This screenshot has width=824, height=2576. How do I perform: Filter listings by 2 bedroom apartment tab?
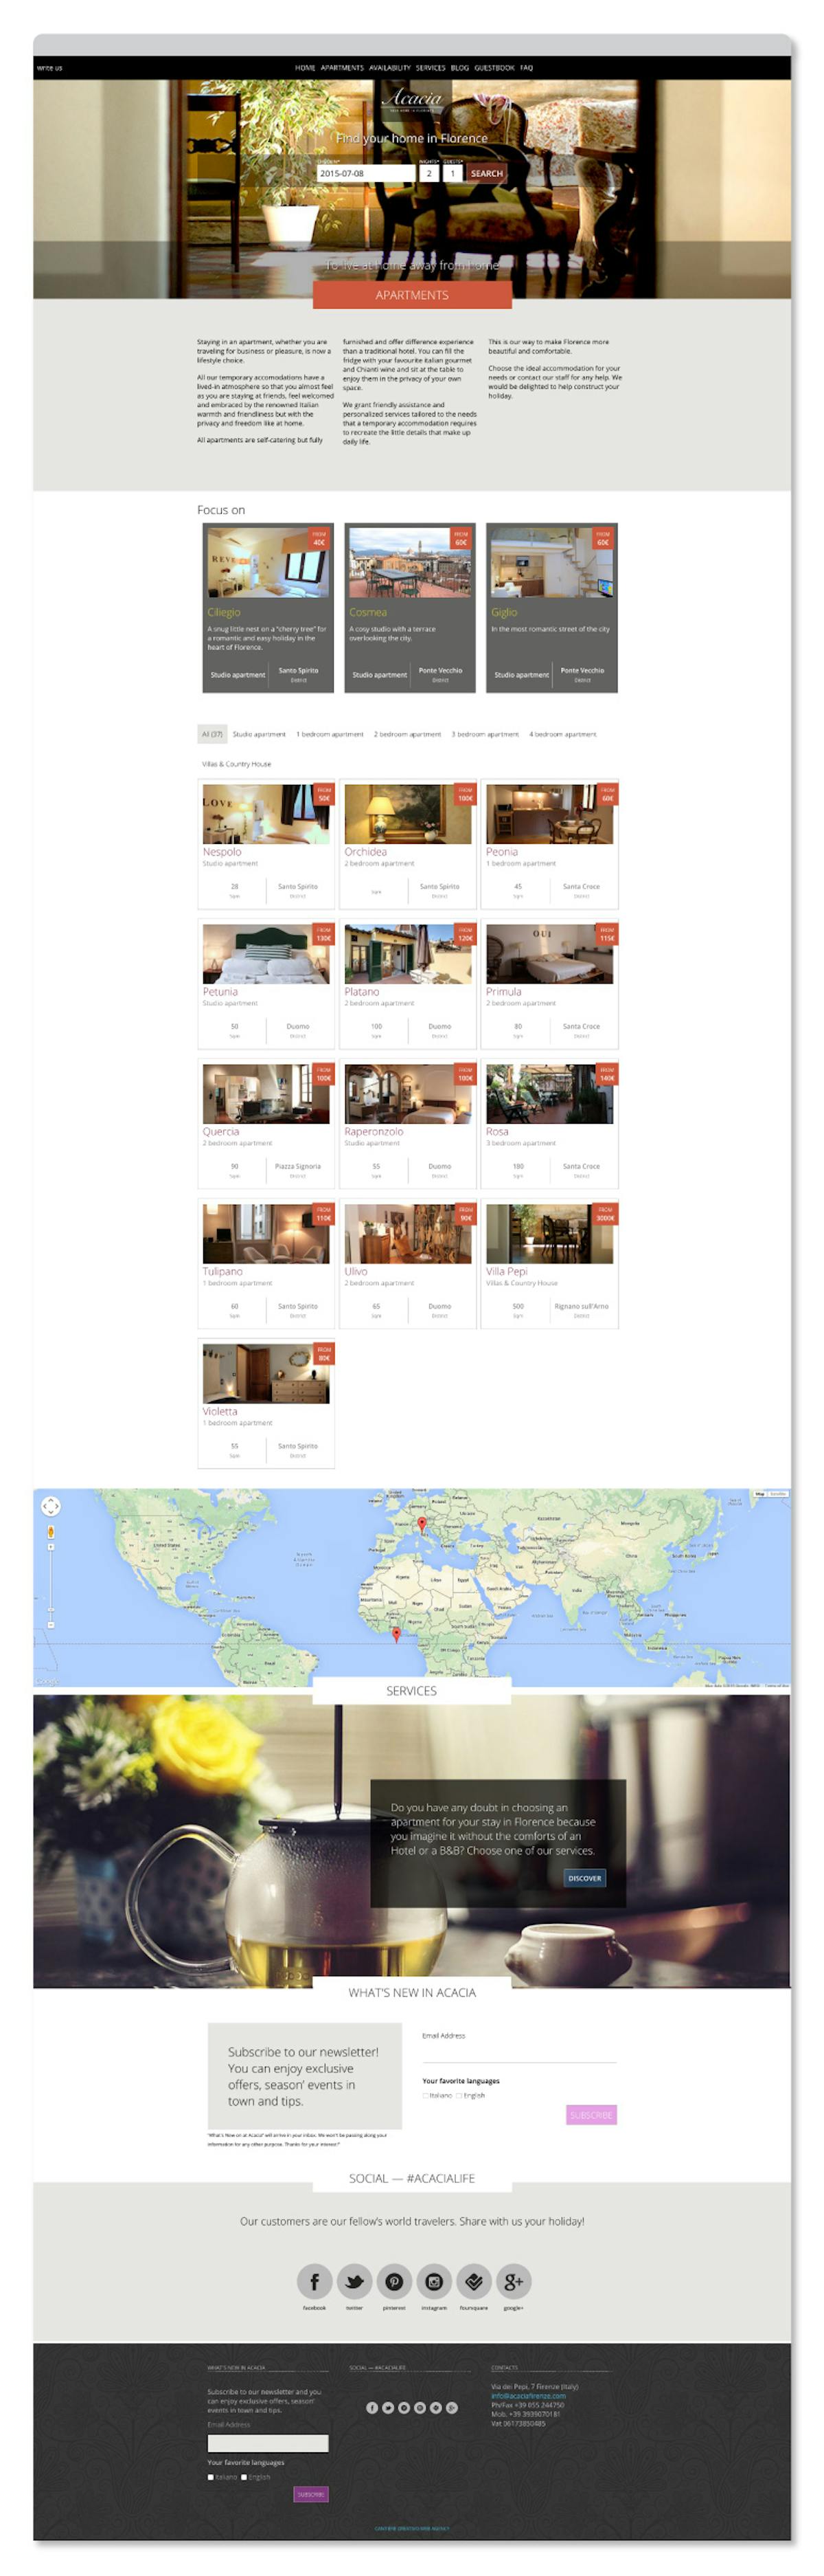pyautogui.click(x=407, y=734)
